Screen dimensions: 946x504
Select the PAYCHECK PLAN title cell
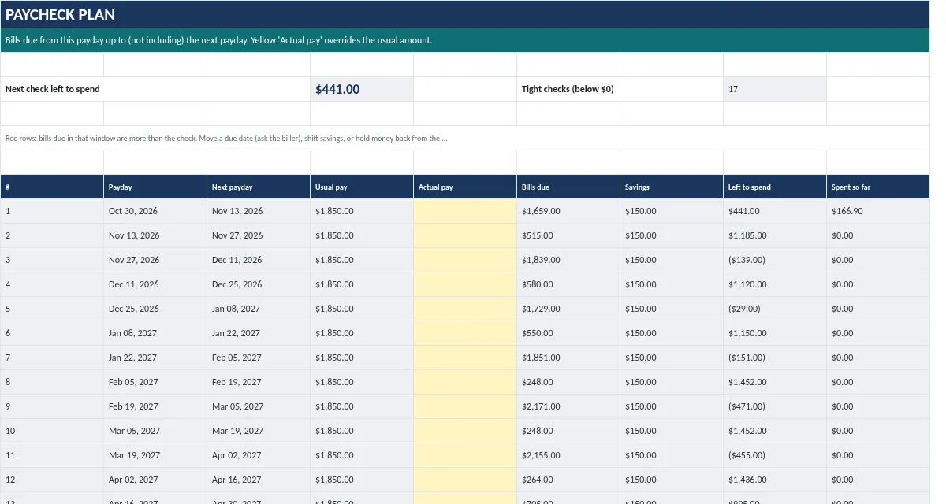465,15
